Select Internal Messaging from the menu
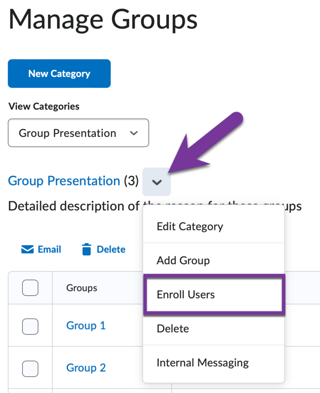Screen dimensions: 320x393 click(x=202, y=363)
